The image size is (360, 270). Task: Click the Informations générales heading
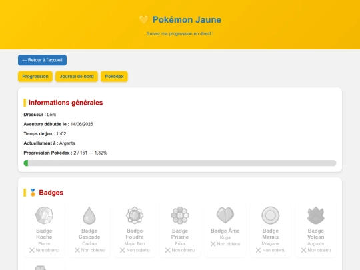[x=65, y=103]
